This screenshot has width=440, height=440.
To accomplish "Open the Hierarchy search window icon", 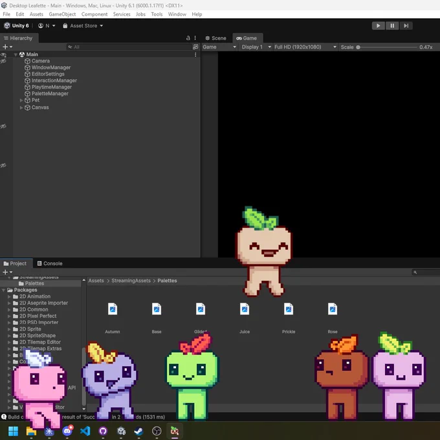I will tap(195, 47).
